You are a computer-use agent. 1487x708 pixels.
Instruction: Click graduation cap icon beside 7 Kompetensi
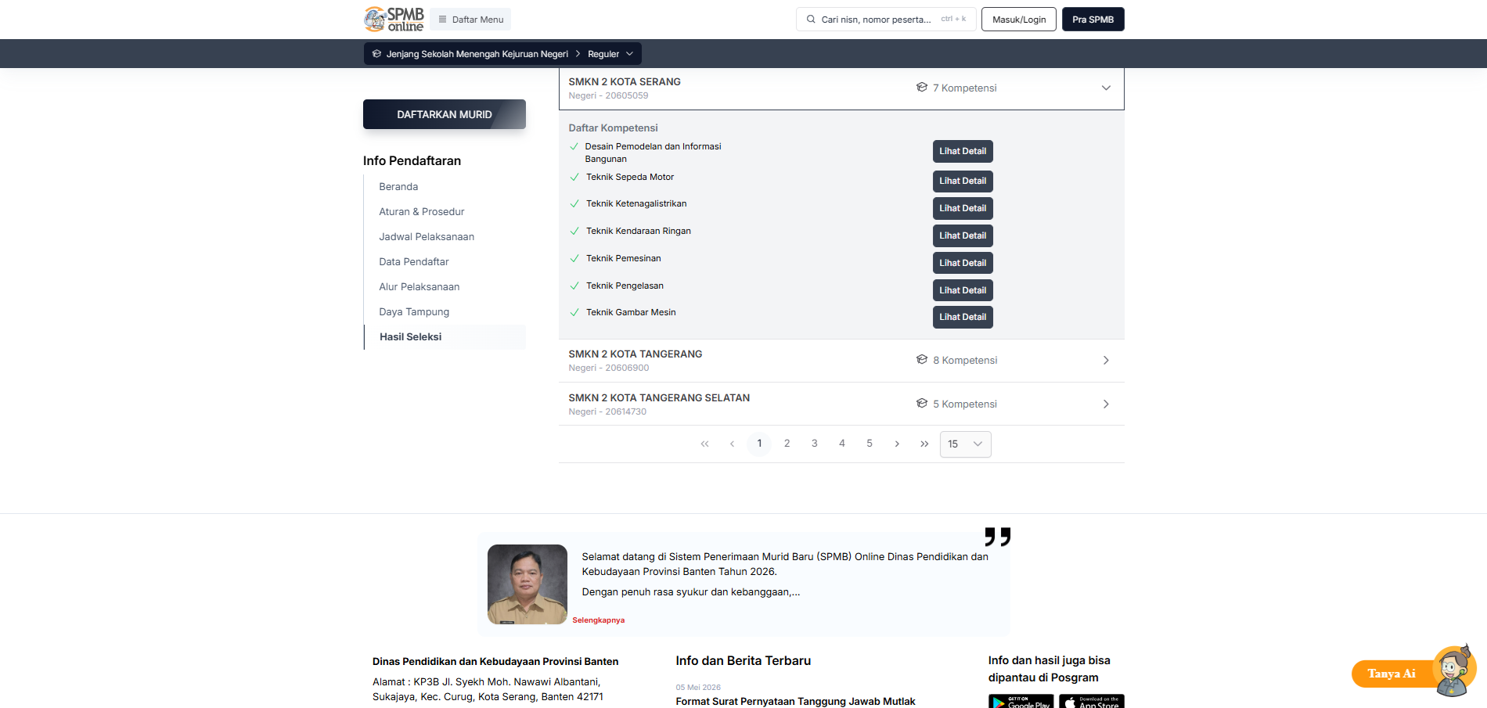click(x=922, y=87)
